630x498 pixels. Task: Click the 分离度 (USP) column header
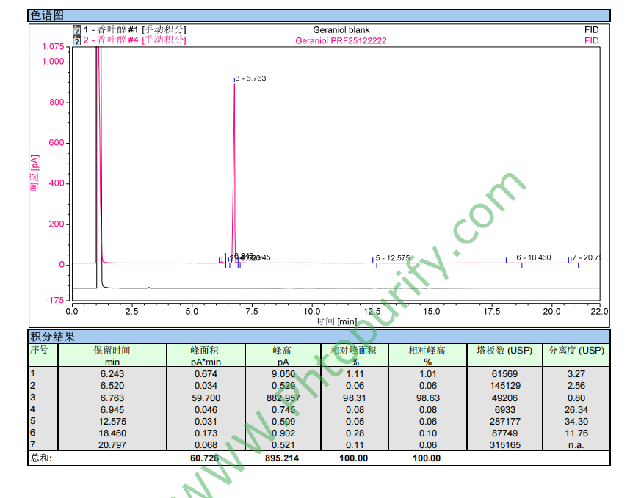[x=576, y=351]
